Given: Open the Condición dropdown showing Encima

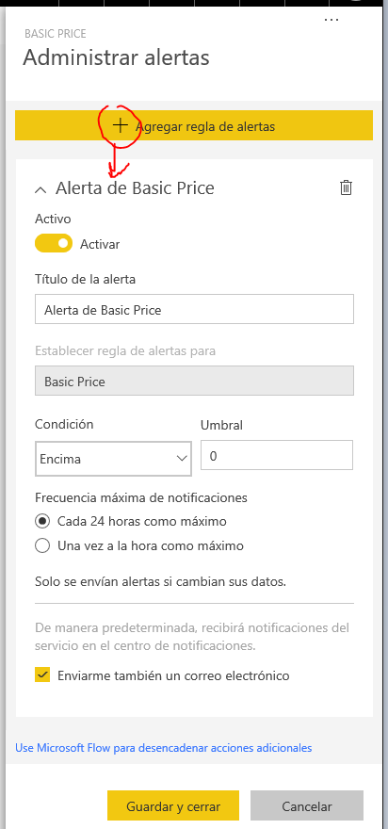Looking at the screenshot, I should click(113, 459).
